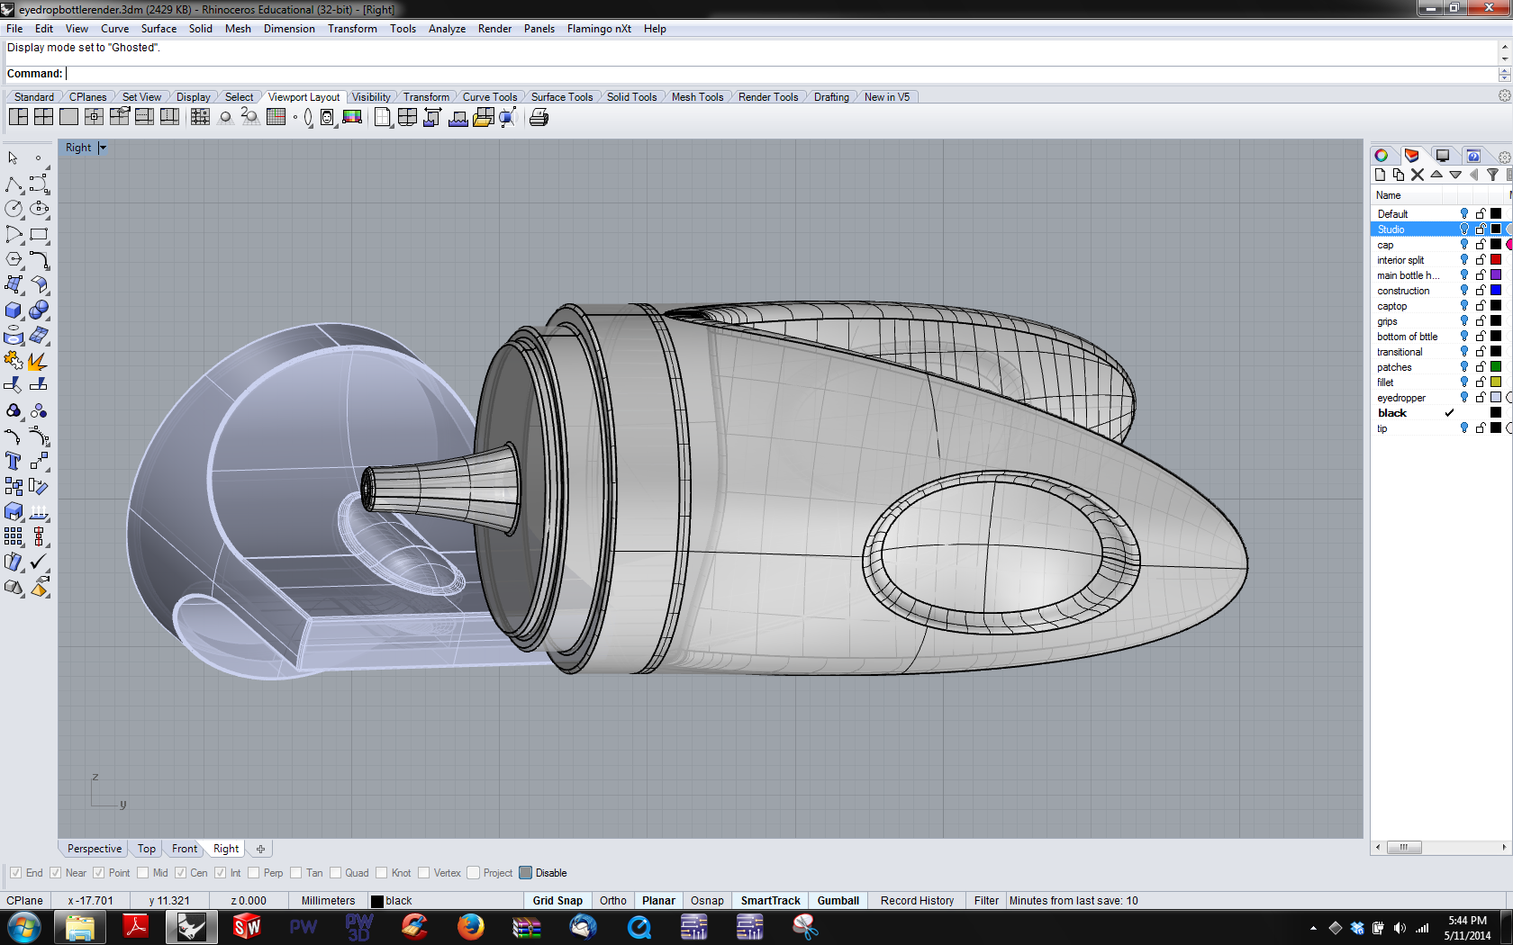
Task: Toggle the Perp osnap checkbox
Action: tap(254, 873)
